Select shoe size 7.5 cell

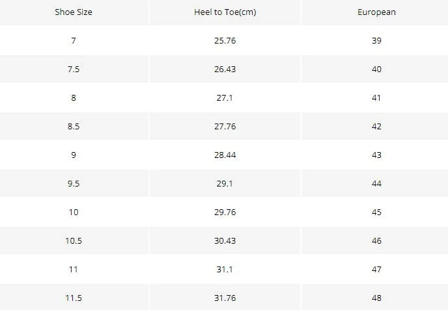point(74,69)
